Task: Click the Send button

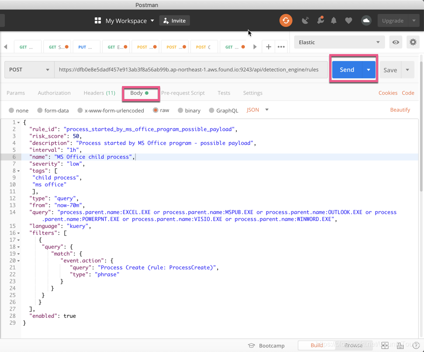Action: (x=347, y=70)
